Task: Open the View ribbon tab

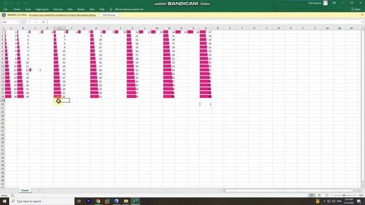Action: coord(92,9)
